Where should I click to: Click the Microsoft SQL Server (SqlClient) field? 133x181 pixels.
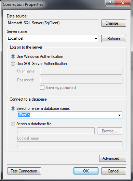tap(53, 23)
